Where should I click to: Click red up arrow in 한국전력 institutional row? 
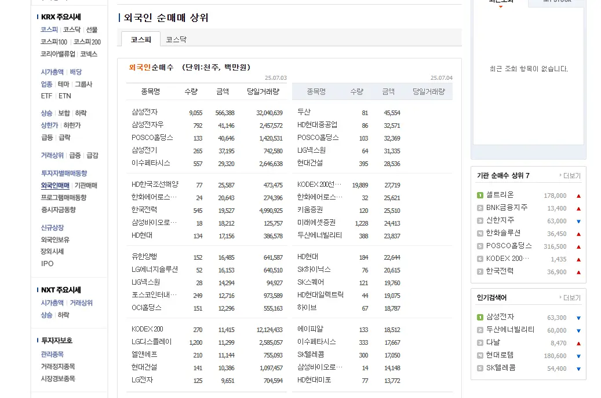(x=579, y=272)
